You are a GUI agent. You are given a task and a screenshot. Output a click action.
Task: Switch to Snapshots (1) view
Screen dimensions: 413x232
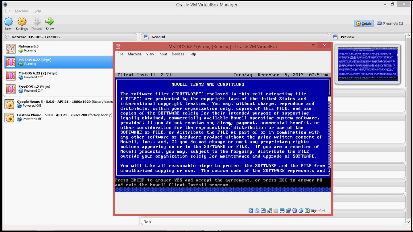[x=390, y=24]
